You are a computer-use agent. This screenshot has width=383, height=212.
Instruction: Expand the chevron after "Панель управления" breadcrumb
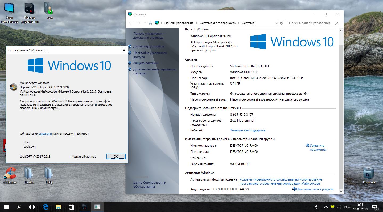196,23
